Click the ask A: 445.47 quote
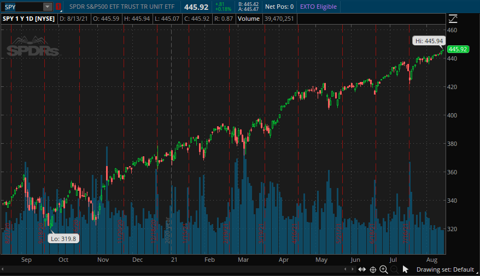The width and height of the screenshot is (480, 276). point(249,9)
